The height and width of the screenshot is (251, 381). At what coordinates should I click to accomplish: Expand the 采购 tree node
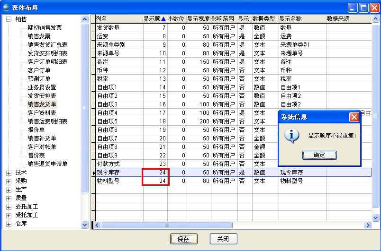[9, 182]
